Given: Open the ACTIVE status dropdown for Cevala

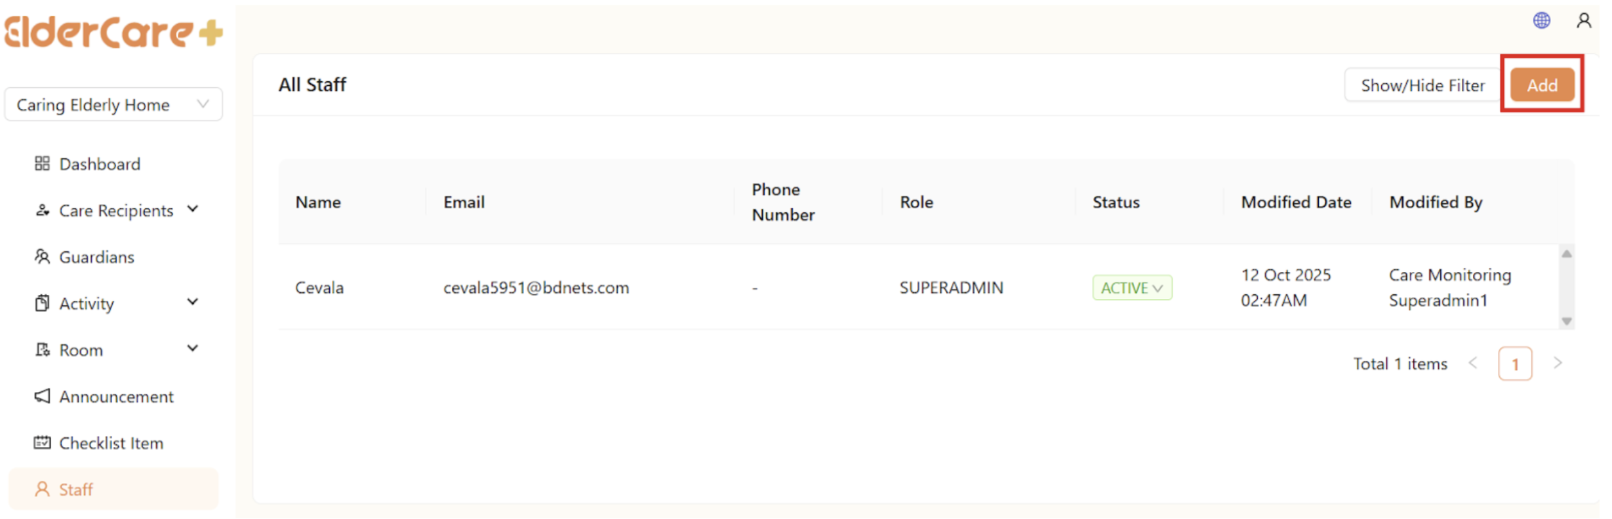Looking at the screenshot, I should [1132, 288].
